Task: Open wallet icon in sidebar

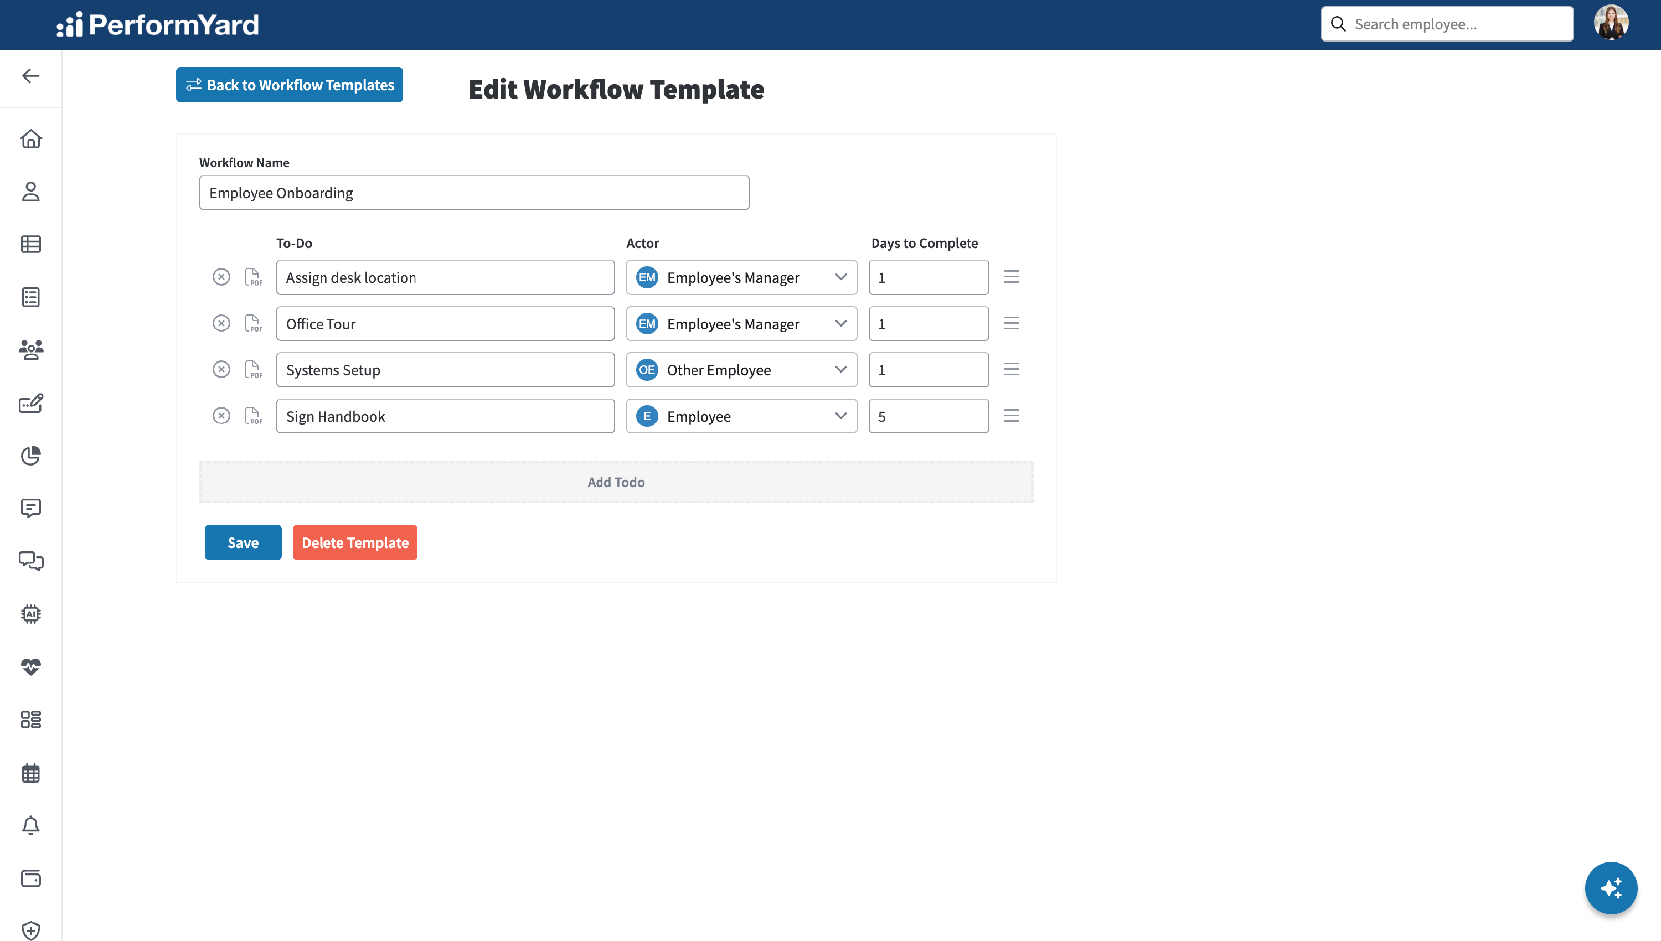Action: pyautogui.click(x=30, y=878)
